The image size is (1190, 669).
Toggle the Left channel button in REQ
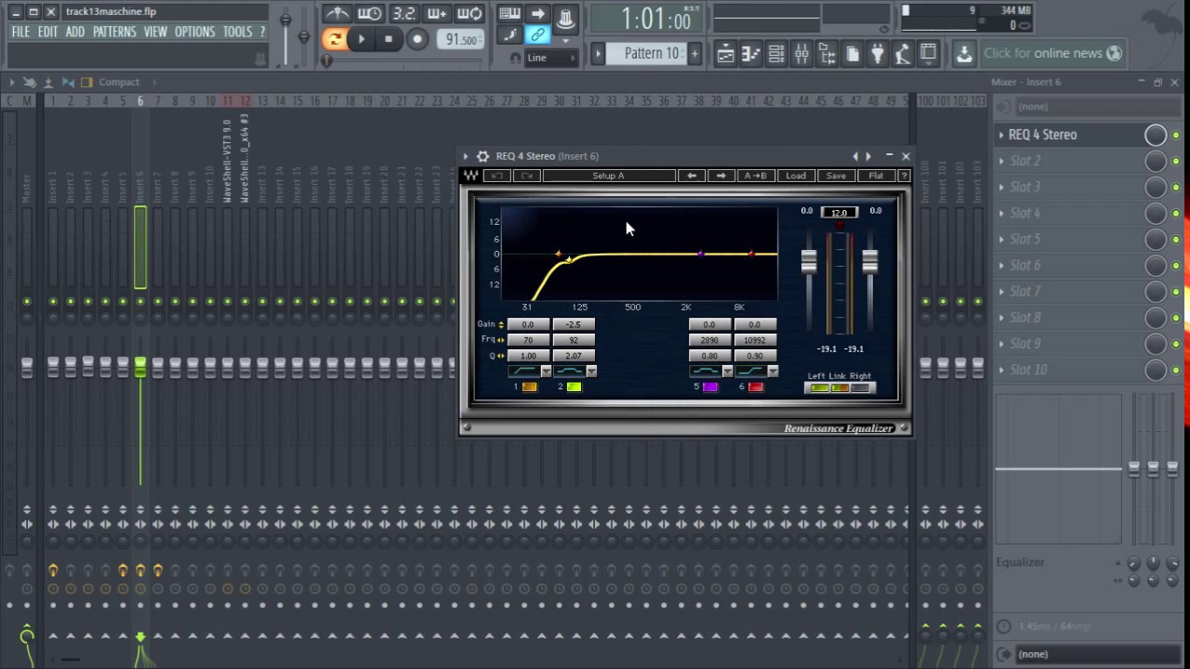818,387
